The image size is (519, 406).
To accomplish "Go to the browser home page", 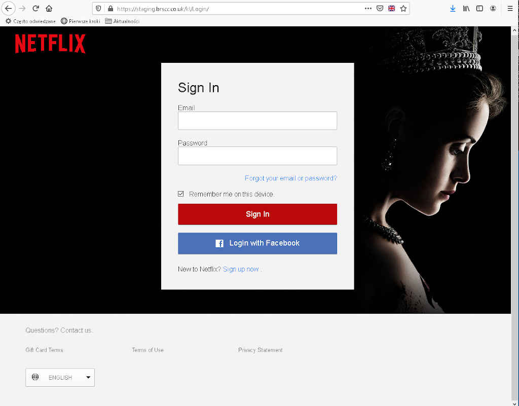I will coord(49,9).
